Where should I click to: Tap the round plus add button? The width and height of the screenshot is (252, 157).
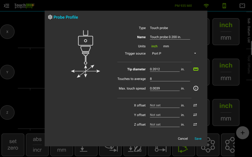(x=243, y=133)
